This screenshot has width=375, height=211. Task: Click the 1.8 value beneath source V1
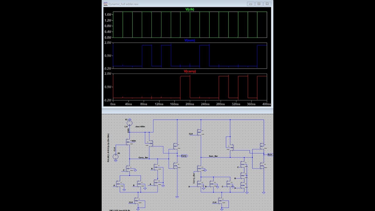[x=126, y=127]
